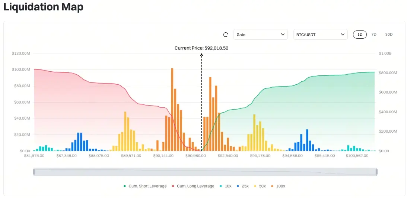Toggle the Cum. Short Leverage legend dot

[125, 186]
